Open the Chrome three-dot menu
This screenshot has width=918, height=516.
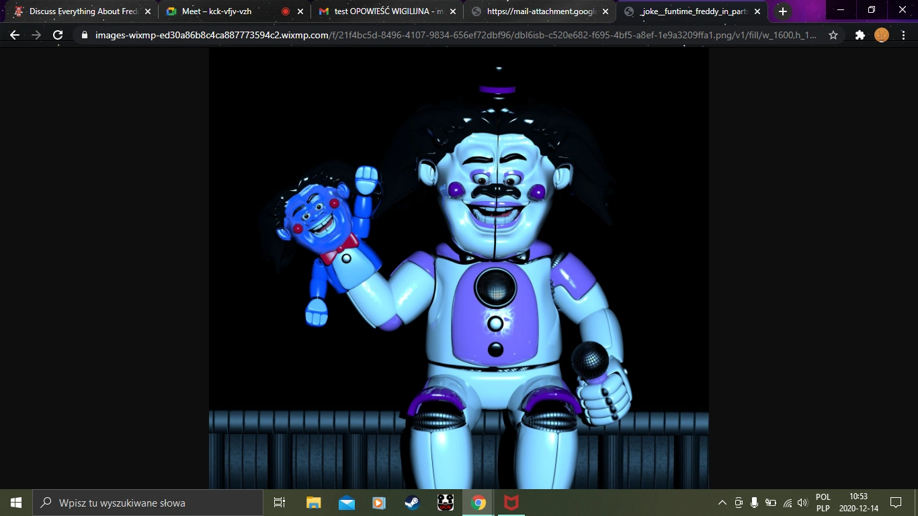point(903,34)
